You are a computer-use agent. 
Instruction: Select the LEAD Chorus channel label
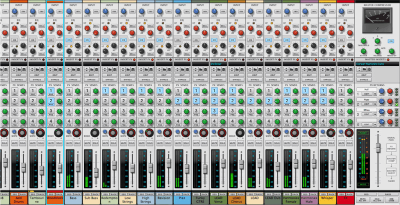click(236, 200)
